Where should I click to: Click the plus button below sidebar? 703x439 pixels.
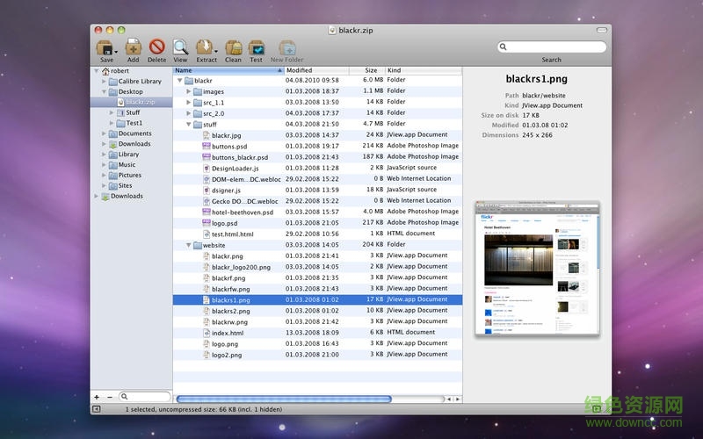pyautogui.click(x=97, y=397)
